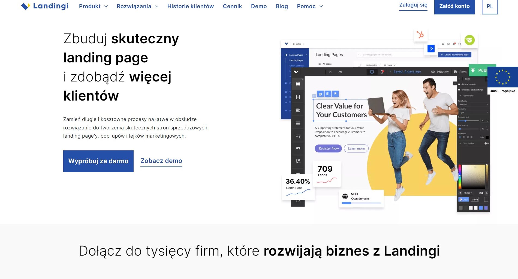Click the Wypróbuj za darmo button
The image size is (518, 279).
pyautogui.click(x=98, y=161)
